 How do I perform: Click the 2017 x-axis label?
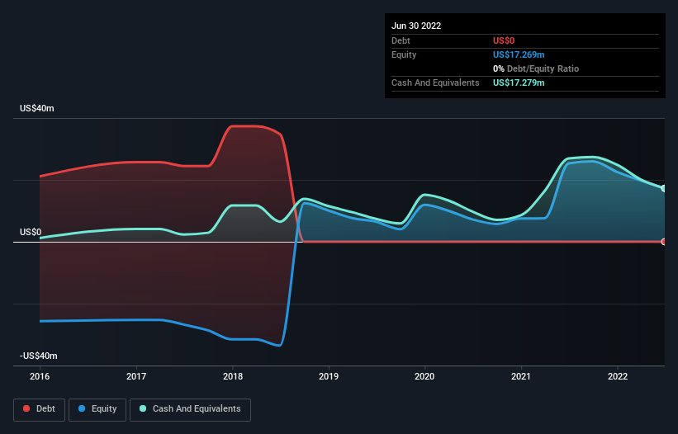(x=136, y=376)
